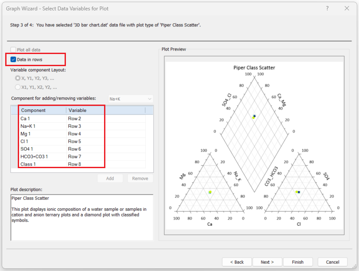Toggle the Plot all data checkbox
This screenshot has height=271, width=359.
coord(13,50)
